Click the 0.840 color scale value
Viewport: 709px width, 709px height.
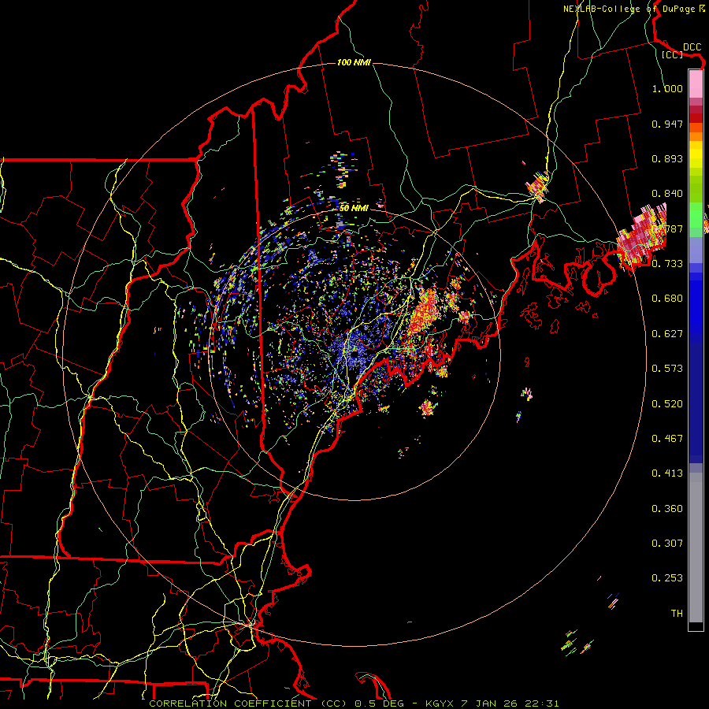(667, 194)
